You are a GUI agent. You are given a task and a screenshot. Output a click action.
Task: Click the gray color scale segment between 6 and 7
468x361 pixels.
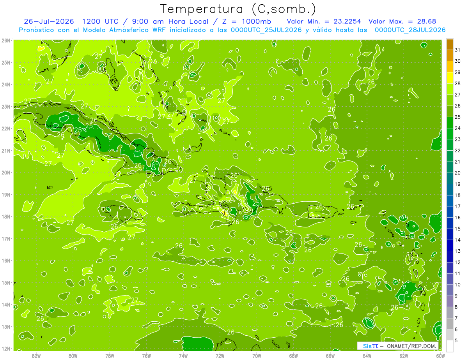pos(450,324)
